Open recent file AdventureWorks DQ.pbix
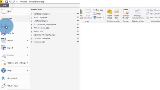This screenshot has width=160, height=90. click(44, 35)
